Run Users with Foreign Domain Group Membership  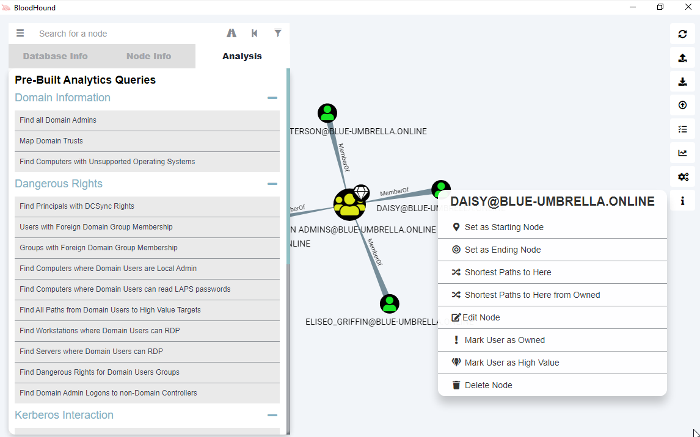pos(147,227)
